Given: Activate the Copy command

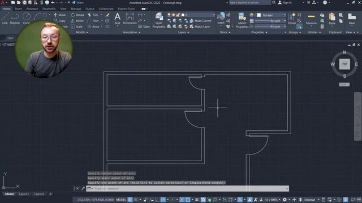Looking at the screenshot, I should click(x=59, y=21).
